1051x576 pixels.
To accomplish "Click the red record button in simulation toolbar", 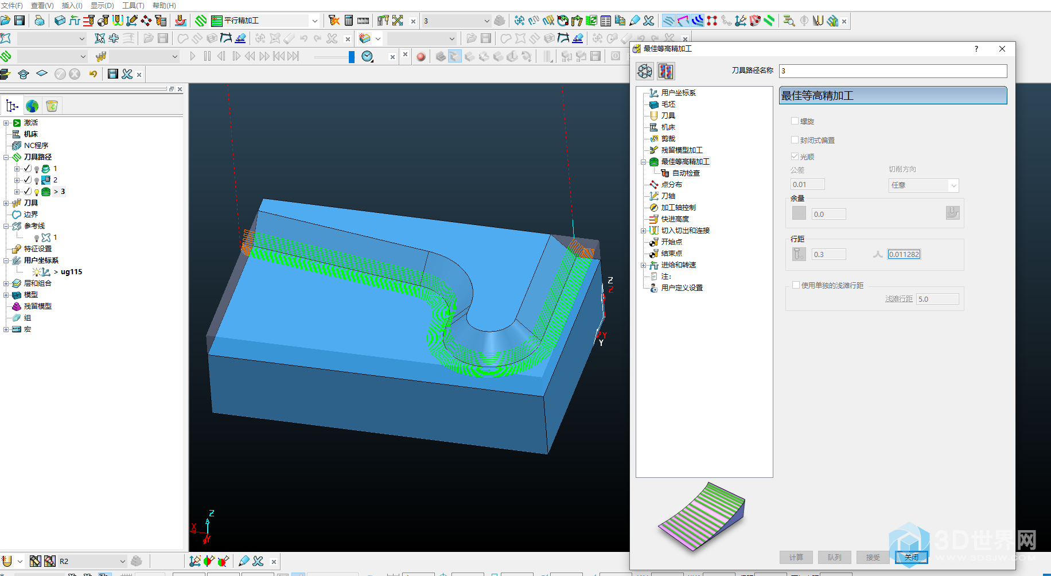I will pos(421,56).
